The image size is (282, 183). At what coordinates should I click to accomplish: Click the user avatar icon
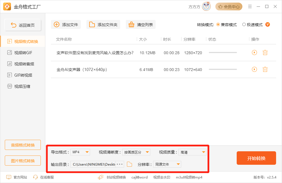click(206, 6)
